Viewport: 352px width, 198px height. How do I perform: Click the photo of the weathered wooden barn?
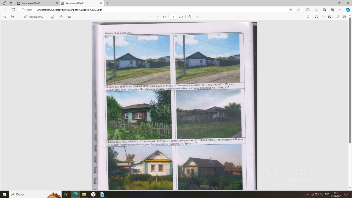tap(209, 113)
